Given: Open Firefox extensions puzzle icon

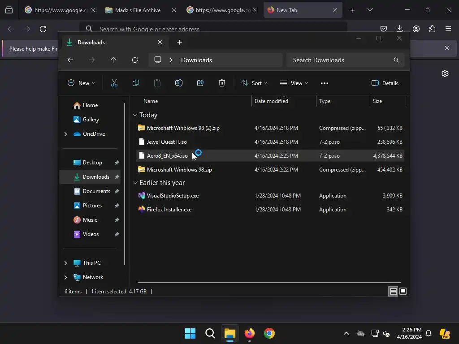Looking at the screenshot, I should click(433, 29).
